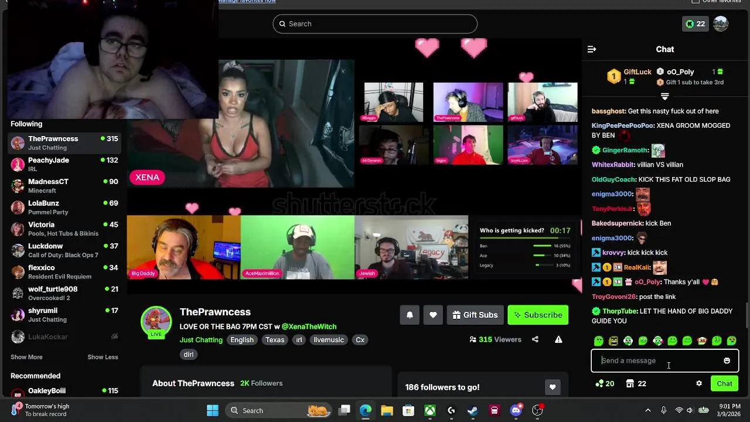The height and width of the screenshot is (422, 750).
Task: Click username bassghost in chat
Action: click(609, 111)
